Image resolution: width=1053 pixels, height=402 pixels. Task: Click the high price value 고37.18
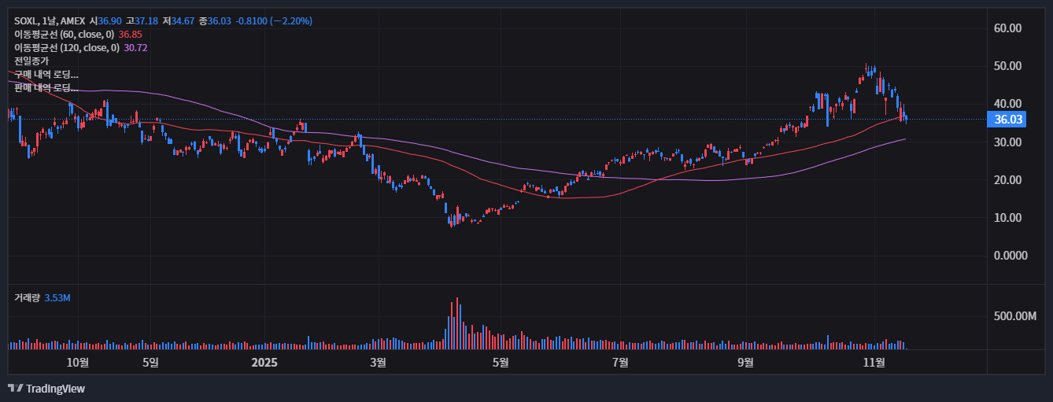(x=142, y=20)
